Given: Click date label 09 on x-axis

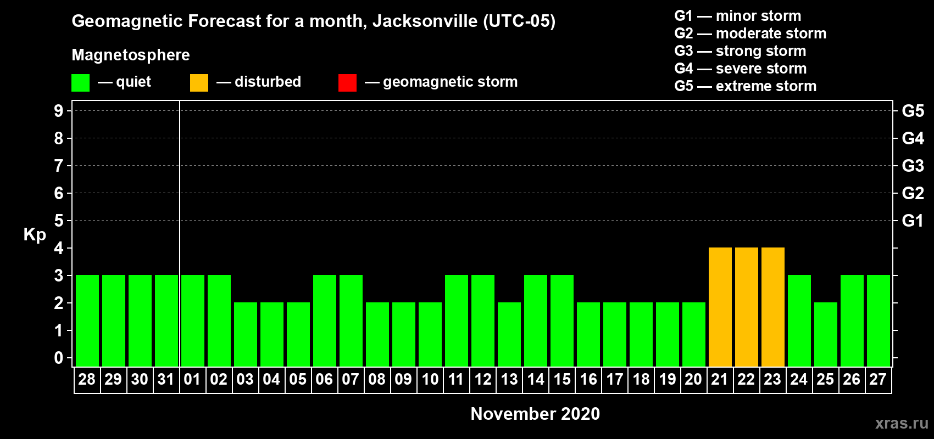Looking at the screenshot, I should click(x=403, y=379).
